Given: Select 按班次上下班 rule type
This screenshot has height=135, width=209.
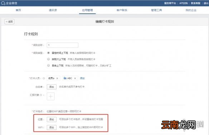Looking at the screenshot, I should pyautogui.click(x=49, y=59).
